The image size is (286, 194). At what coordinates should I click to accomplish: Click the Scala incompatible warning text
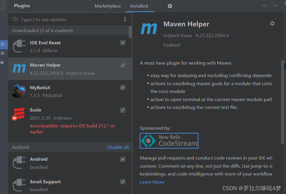73,129
